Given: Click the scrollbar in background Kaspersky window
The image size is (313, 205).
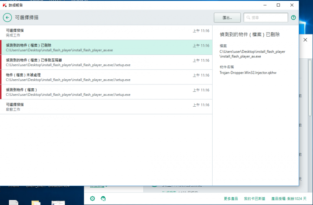Looking at the screenshot, I should click(310, 88).
